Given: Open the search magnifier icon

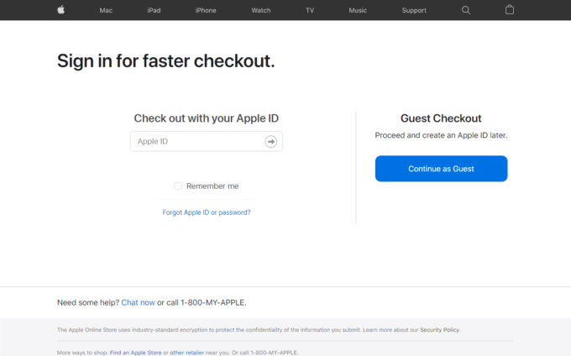Looking at the screenshot, I should (x=466, y=10).
